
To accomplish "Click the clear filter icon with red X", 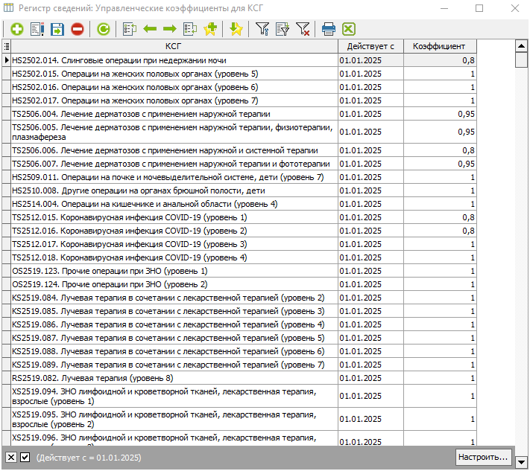I will (x=303, y=30).
